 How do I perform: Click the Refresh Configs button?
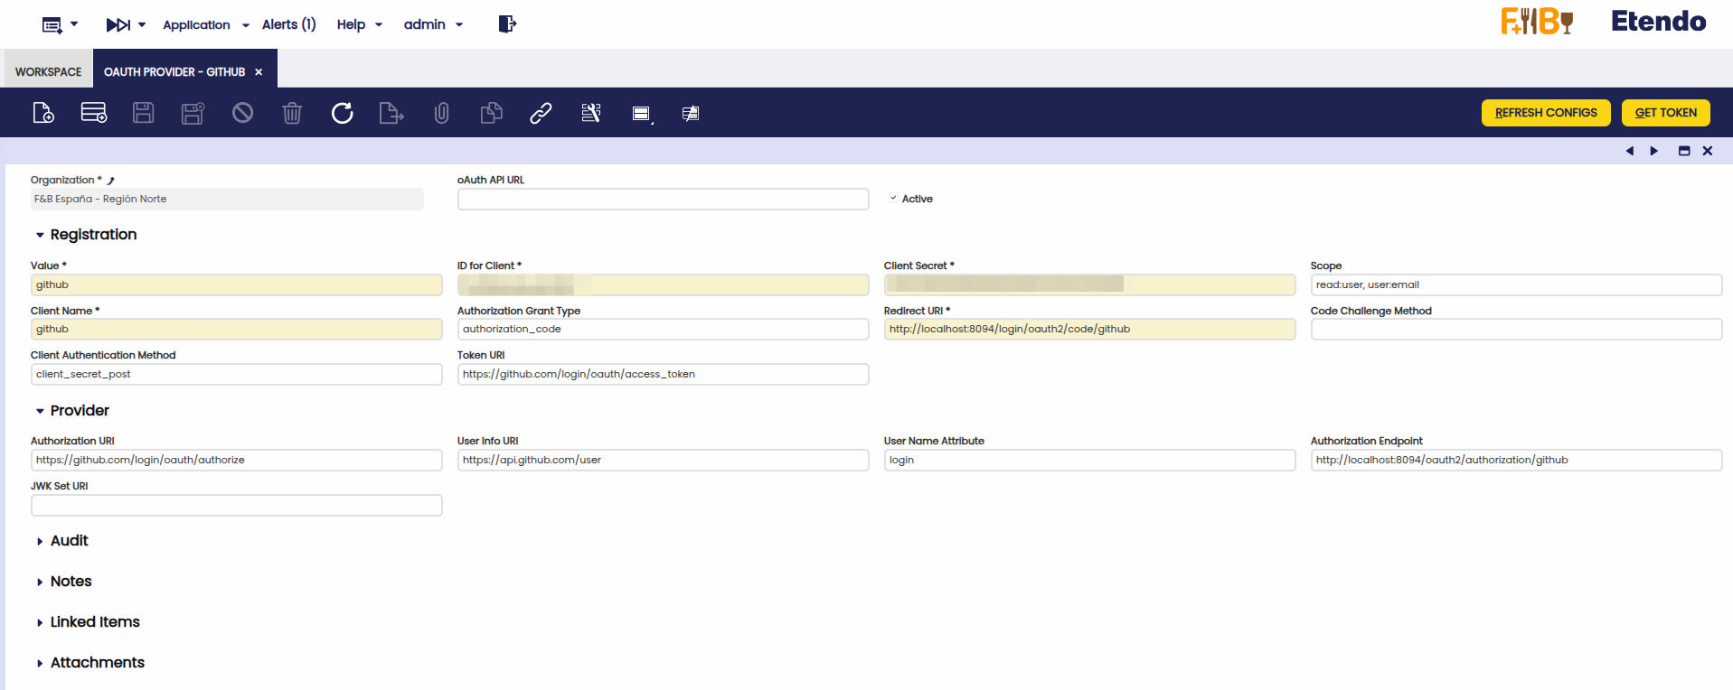(1546, 113)
